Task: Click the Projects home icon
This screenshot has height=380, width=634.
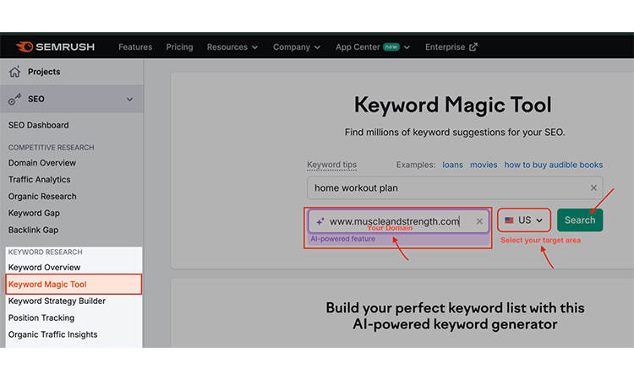Action: pyautogui.click(x=15, y=72)
